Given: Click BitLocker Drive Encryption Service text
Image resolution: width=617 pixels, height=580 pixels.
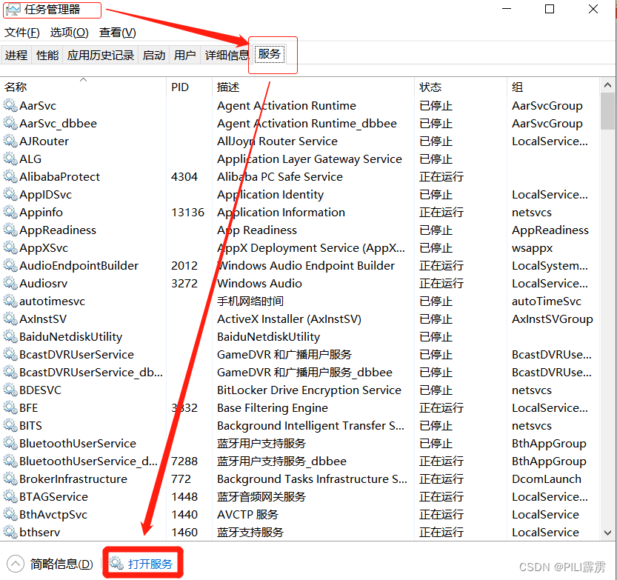Looking at the screenshot, I should point(309,390).
